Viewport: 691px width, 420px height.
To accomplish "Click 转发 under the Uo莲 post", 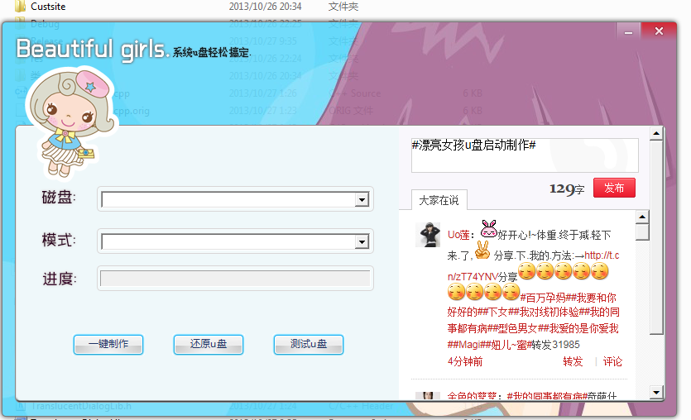I will tap(573, 362).
